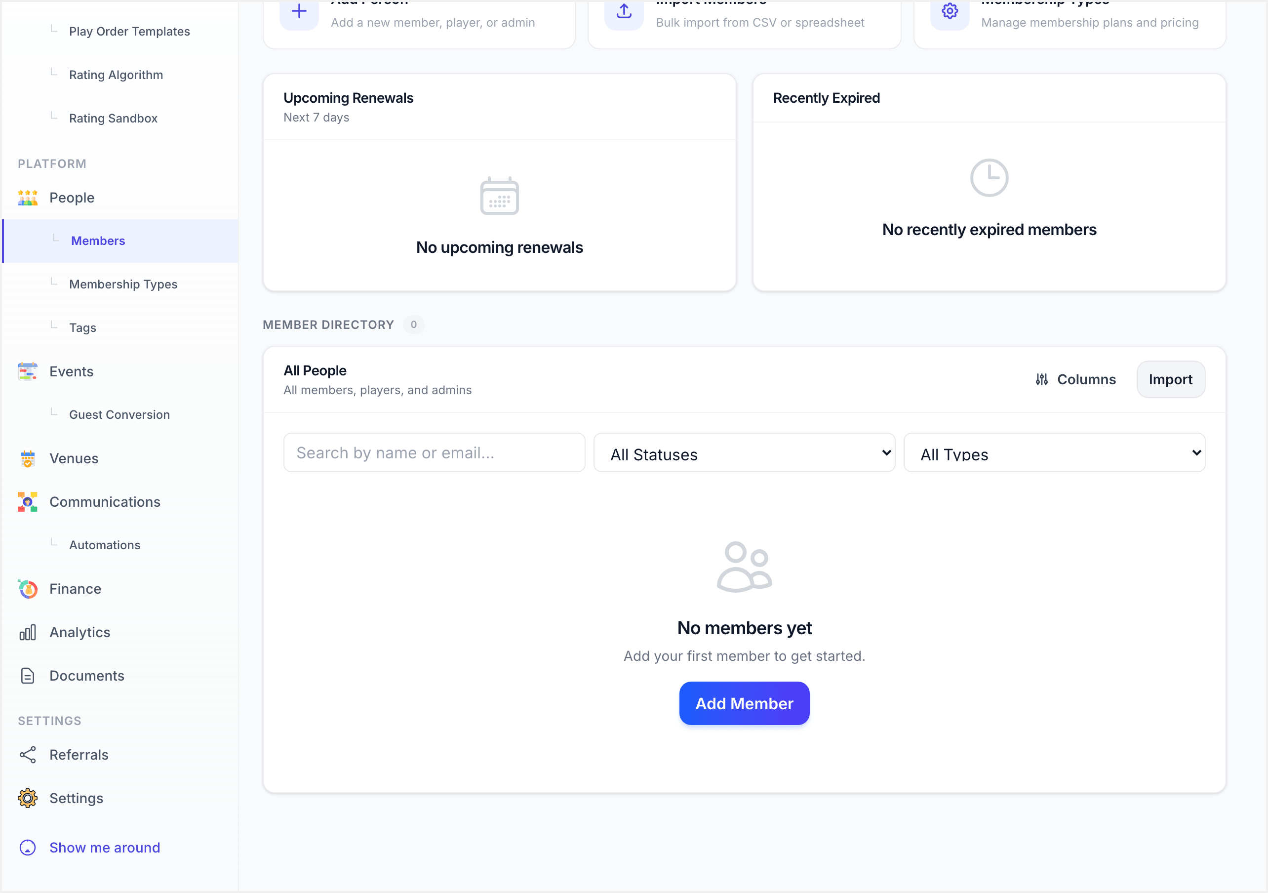
Task: Click the Columns sliders icon
Action: pyautogui.click(x=1041, y=380)
